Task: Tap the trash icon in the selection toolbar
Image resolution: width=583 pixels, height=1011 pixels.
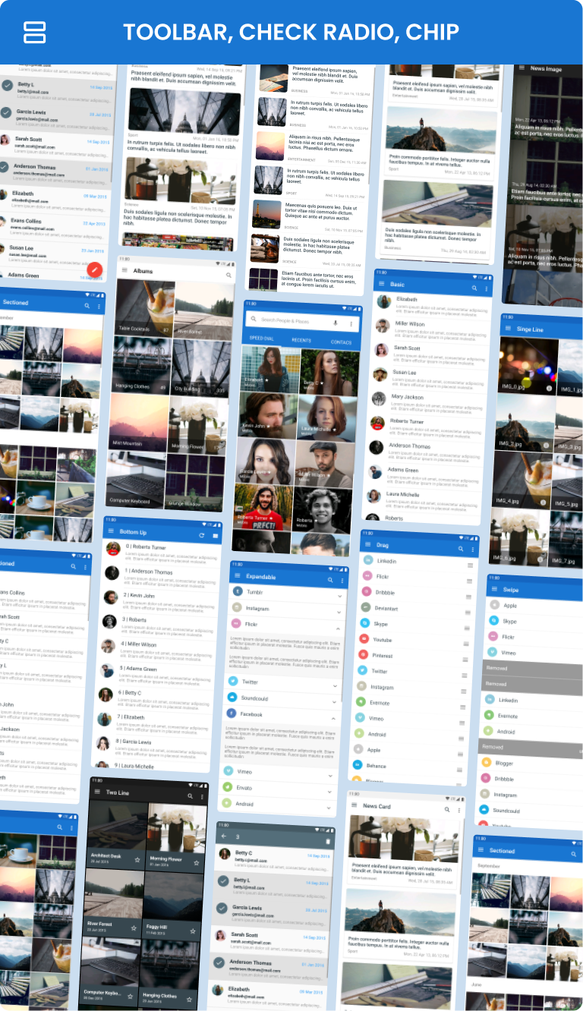Action: coord(328,841)
